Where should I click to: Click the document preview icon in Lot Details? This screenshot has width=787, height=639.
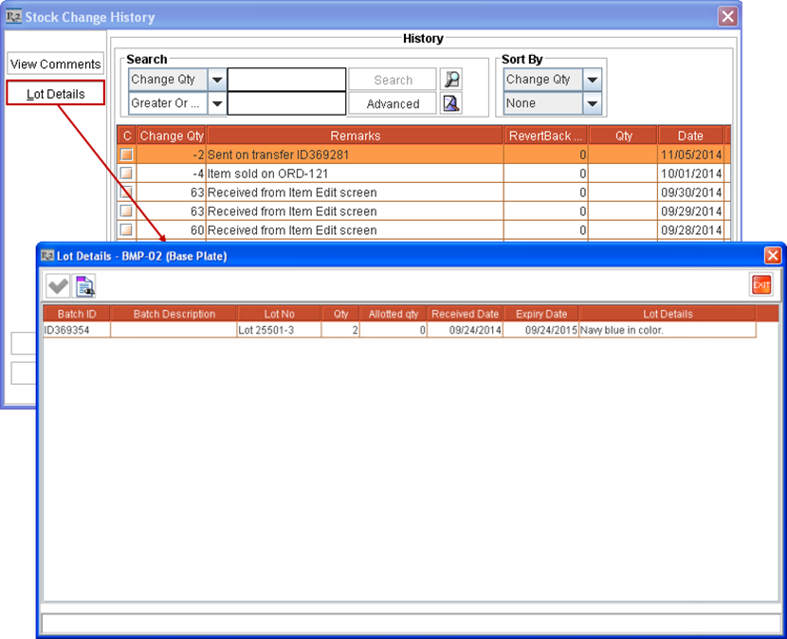tap(85, 285)
